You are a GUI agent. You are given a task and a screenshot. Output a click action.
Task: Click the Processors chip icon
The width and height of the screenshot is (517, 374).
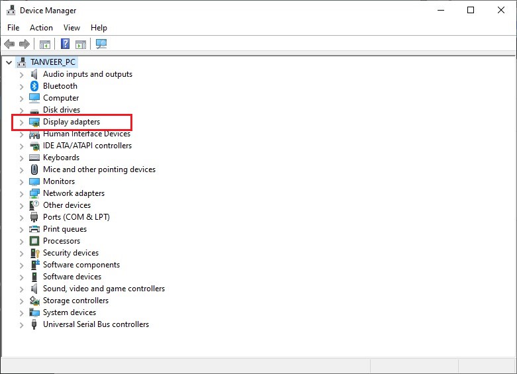[34, 241]
